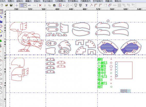The width and height of the screenshot is (146, 107).
Task: Expand the dropdown beside the boxed X button
Action: (x=25, y=5)
